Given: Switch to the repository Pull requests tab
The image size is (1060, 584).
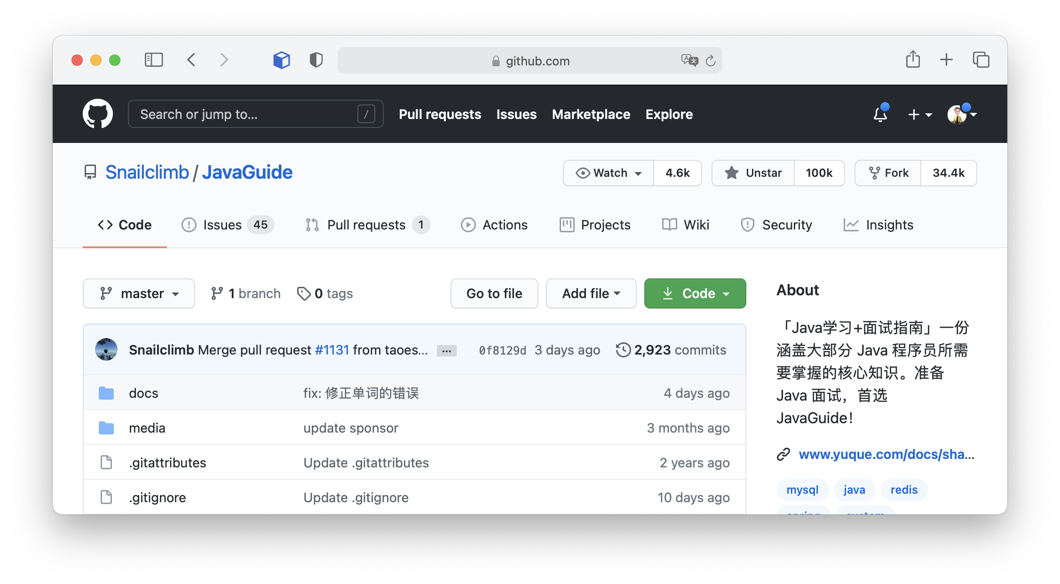Looking at the screenshot, I should pos(367,225).
